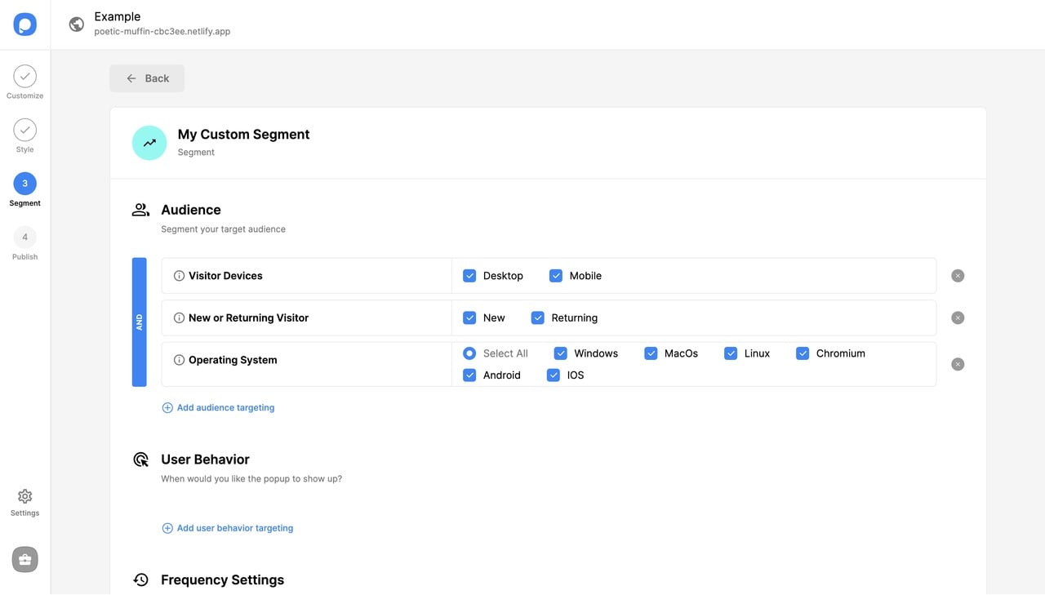Toggle the MacOs checkbox

pyautogui.click(x=651, y=353)
